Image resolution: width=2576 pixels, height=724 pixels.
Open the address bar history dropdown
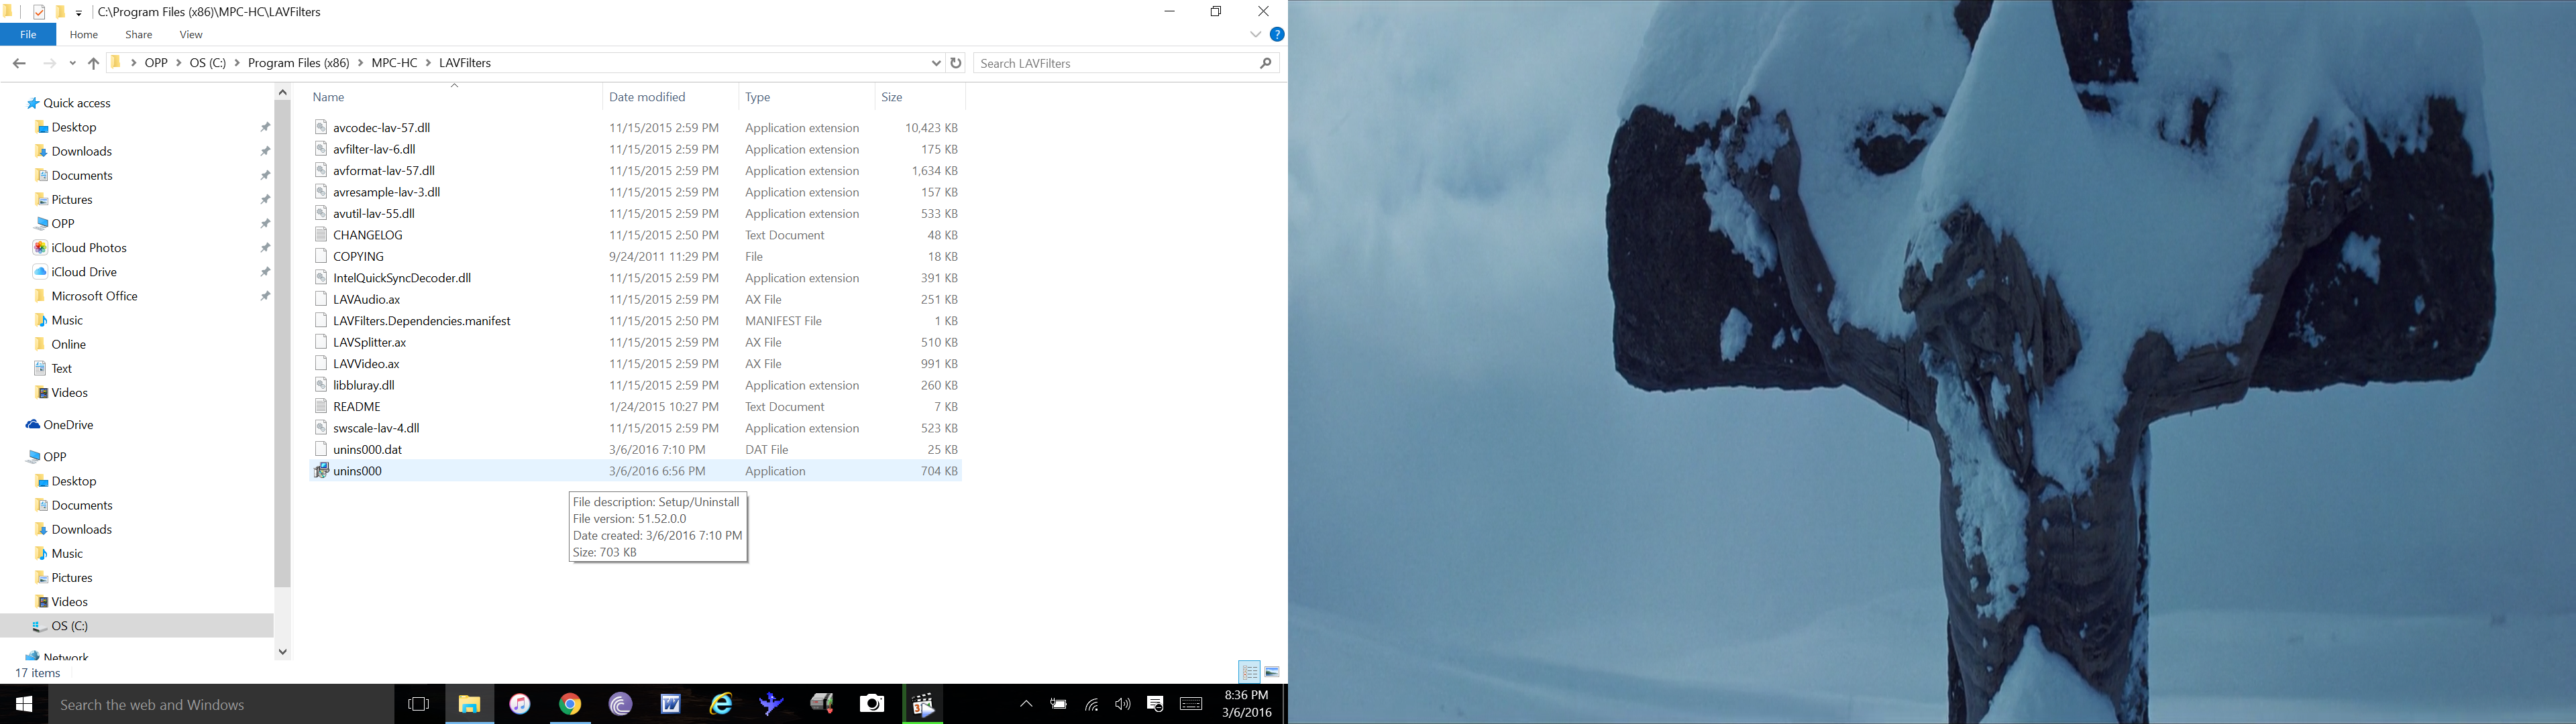[x=936, y=63]
